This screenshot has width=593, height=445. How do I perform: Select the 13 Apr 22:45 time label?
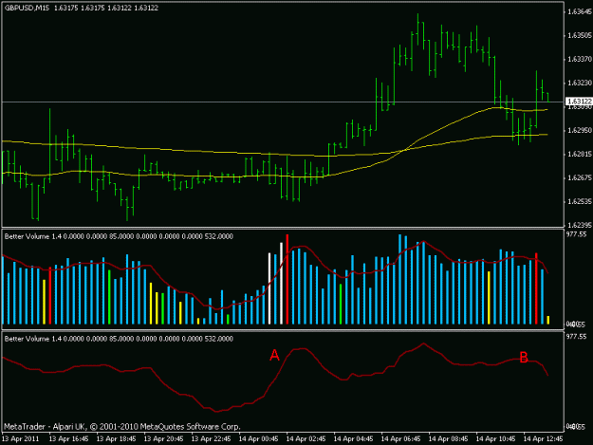click(211, 439)
